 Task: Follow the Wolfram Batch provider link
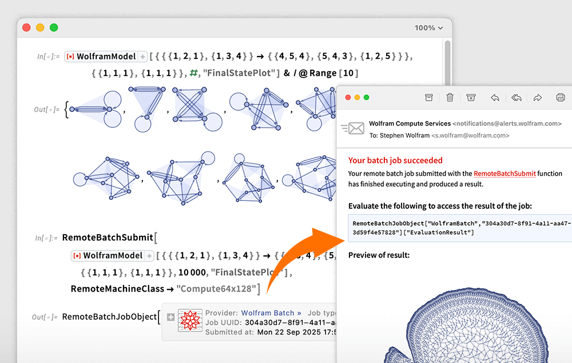(271, 313)
